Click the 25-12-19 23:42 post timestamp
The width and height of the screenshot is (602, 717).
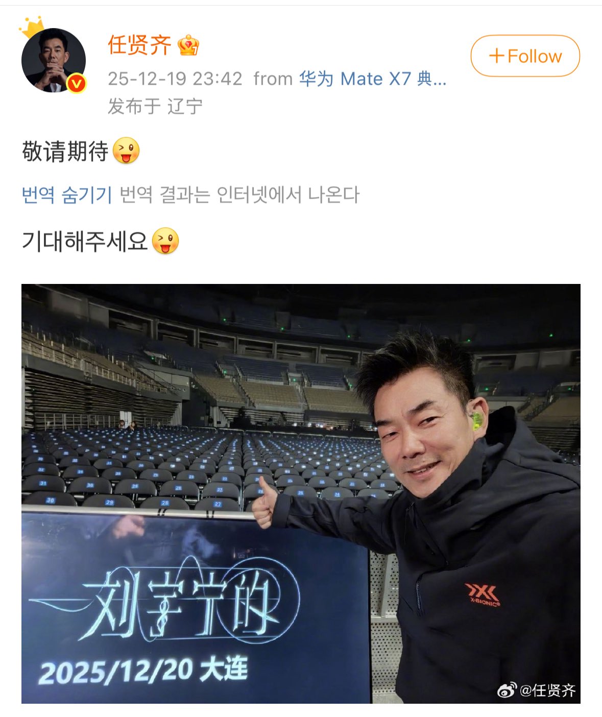click(x=175, y=79)
